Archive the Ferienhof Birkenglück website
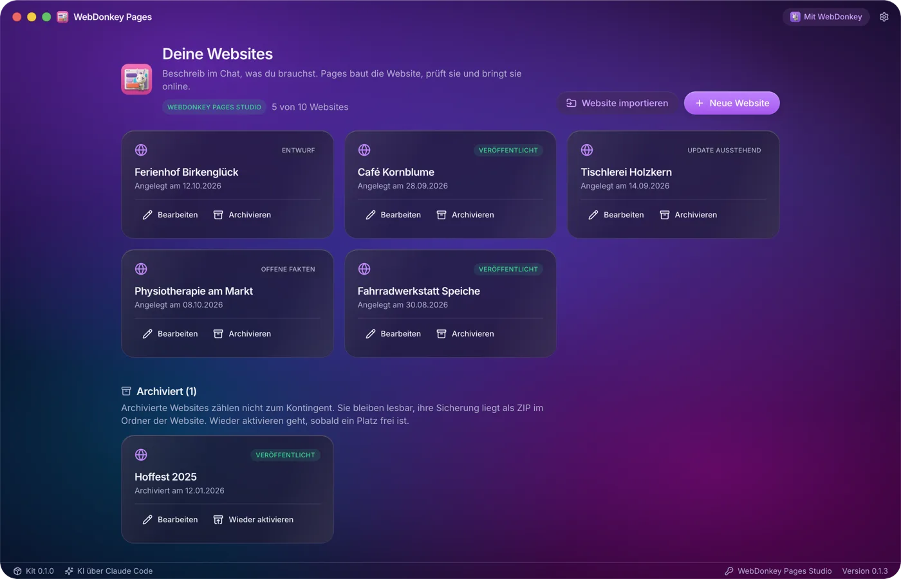The height and width of the screenshot is (579, 901). tap(242, 215)
